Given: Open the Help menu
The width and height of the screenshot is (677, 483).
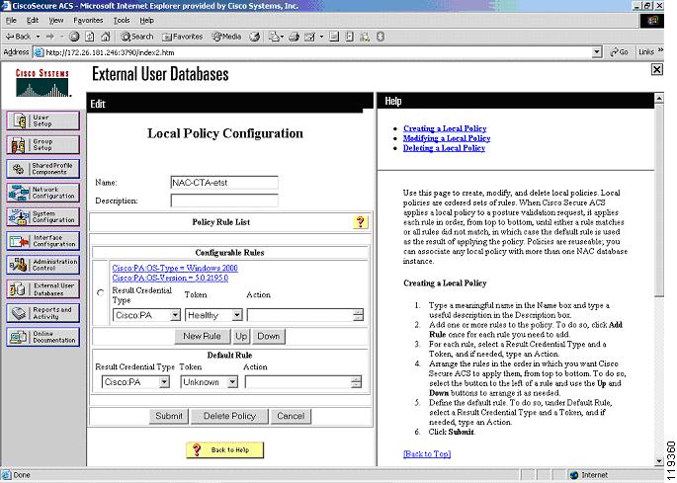Looking at the screenshot, I should 147,21.
